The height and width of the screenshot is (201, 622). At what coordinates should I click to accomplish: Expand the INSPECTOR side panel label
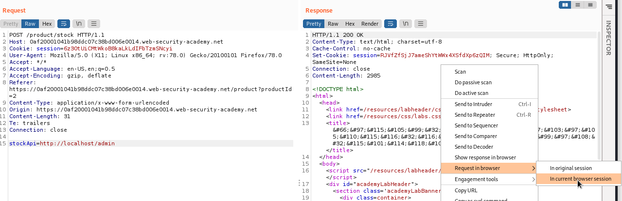click(x=608, y=38)
